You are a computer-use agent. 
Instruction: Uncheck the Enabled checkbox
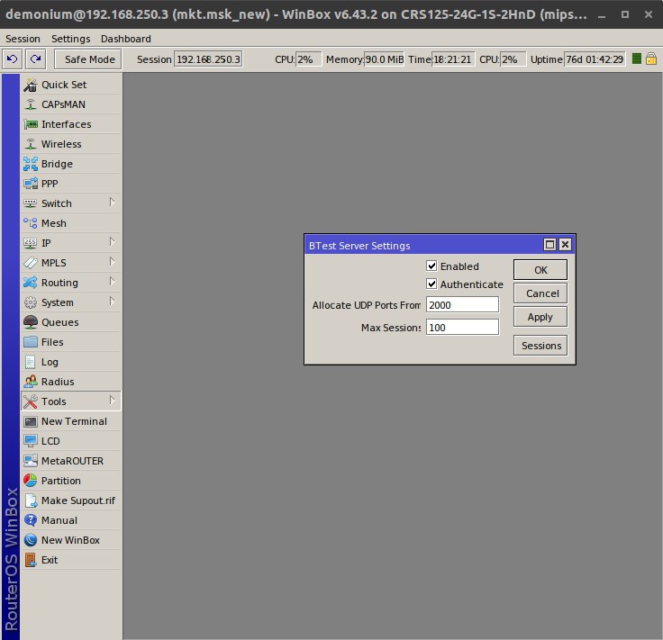point(431,266)
